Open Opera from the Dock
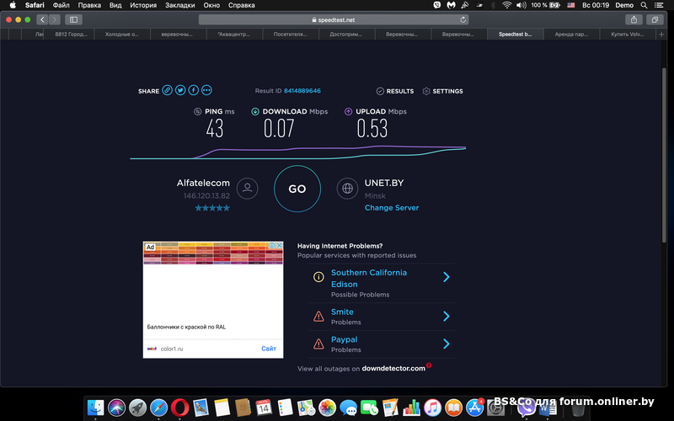 (178, 408)
